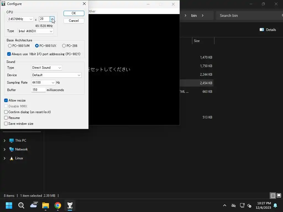The height and width of the screenshot is (212, 283).
Task: Open network status tray icon
Action: coord(242,205)
